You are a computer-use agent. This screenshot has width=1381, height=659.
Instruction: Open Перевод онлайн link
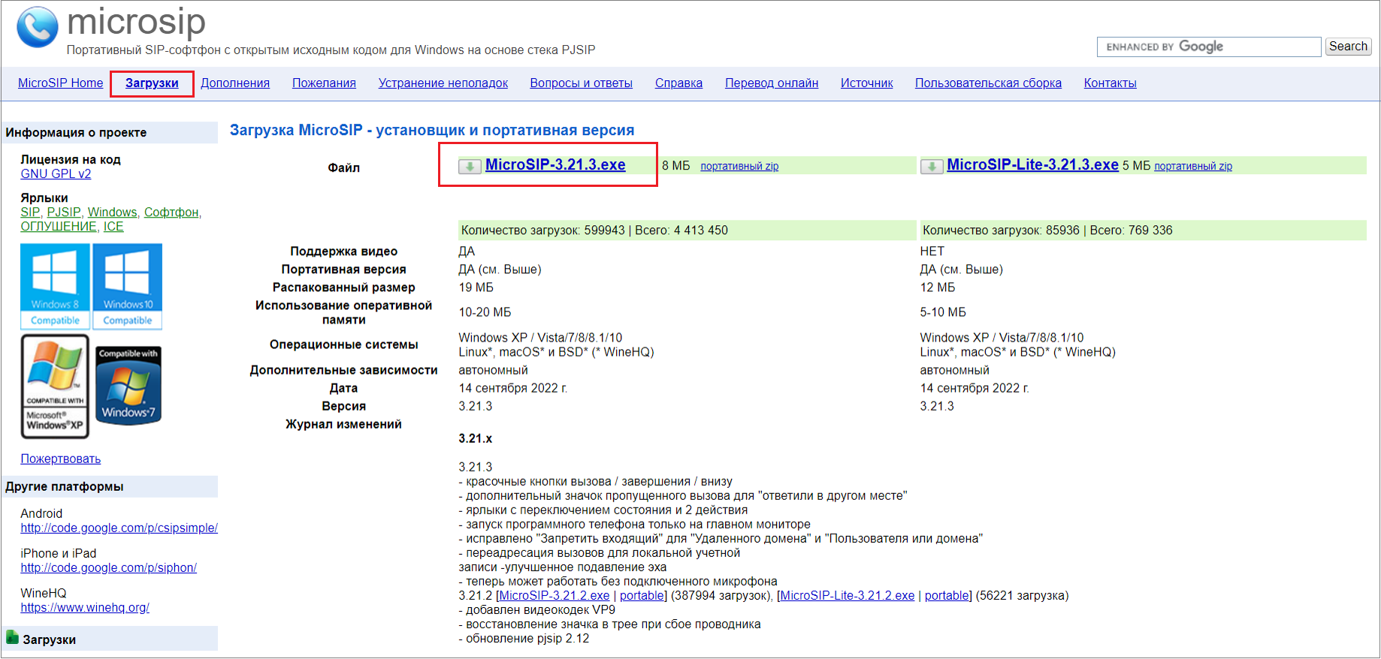point(772,83)
